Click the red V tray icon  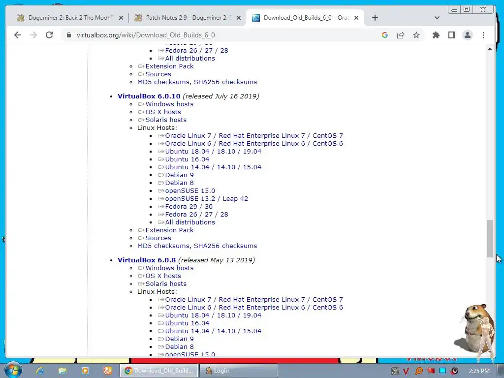tap(406, 371)
